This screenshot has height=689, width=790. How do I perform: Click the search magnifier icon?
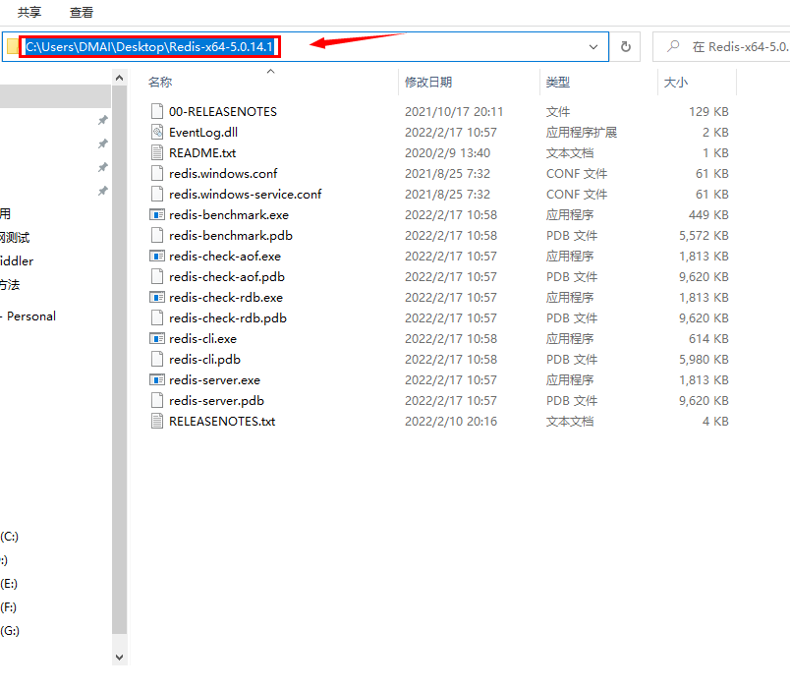[673, 46]
